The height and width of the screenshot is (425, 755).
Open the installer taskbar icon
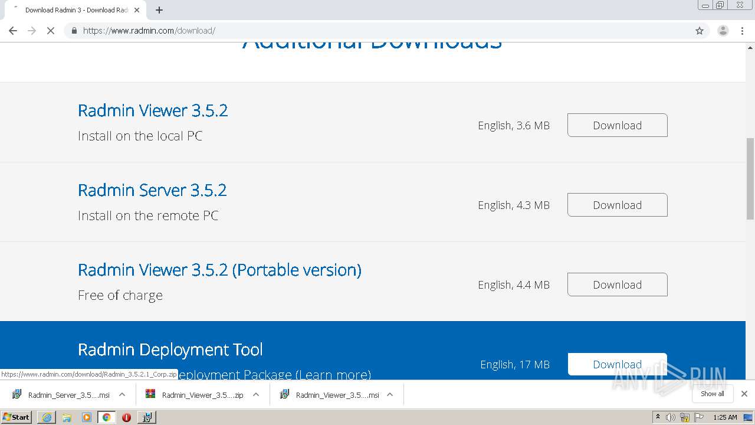[147, 417]
